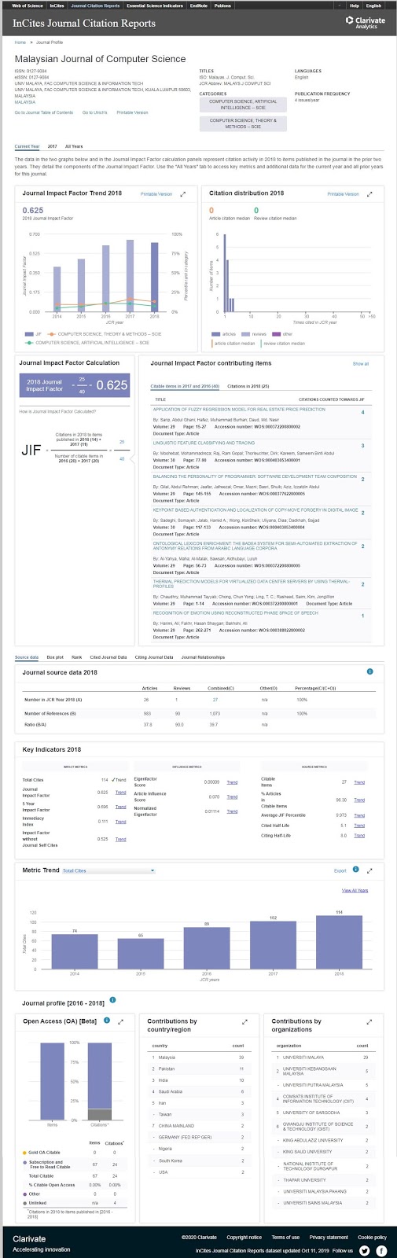Switch to Web of Science in top bar
The image size is (397, 1258).
28,6
